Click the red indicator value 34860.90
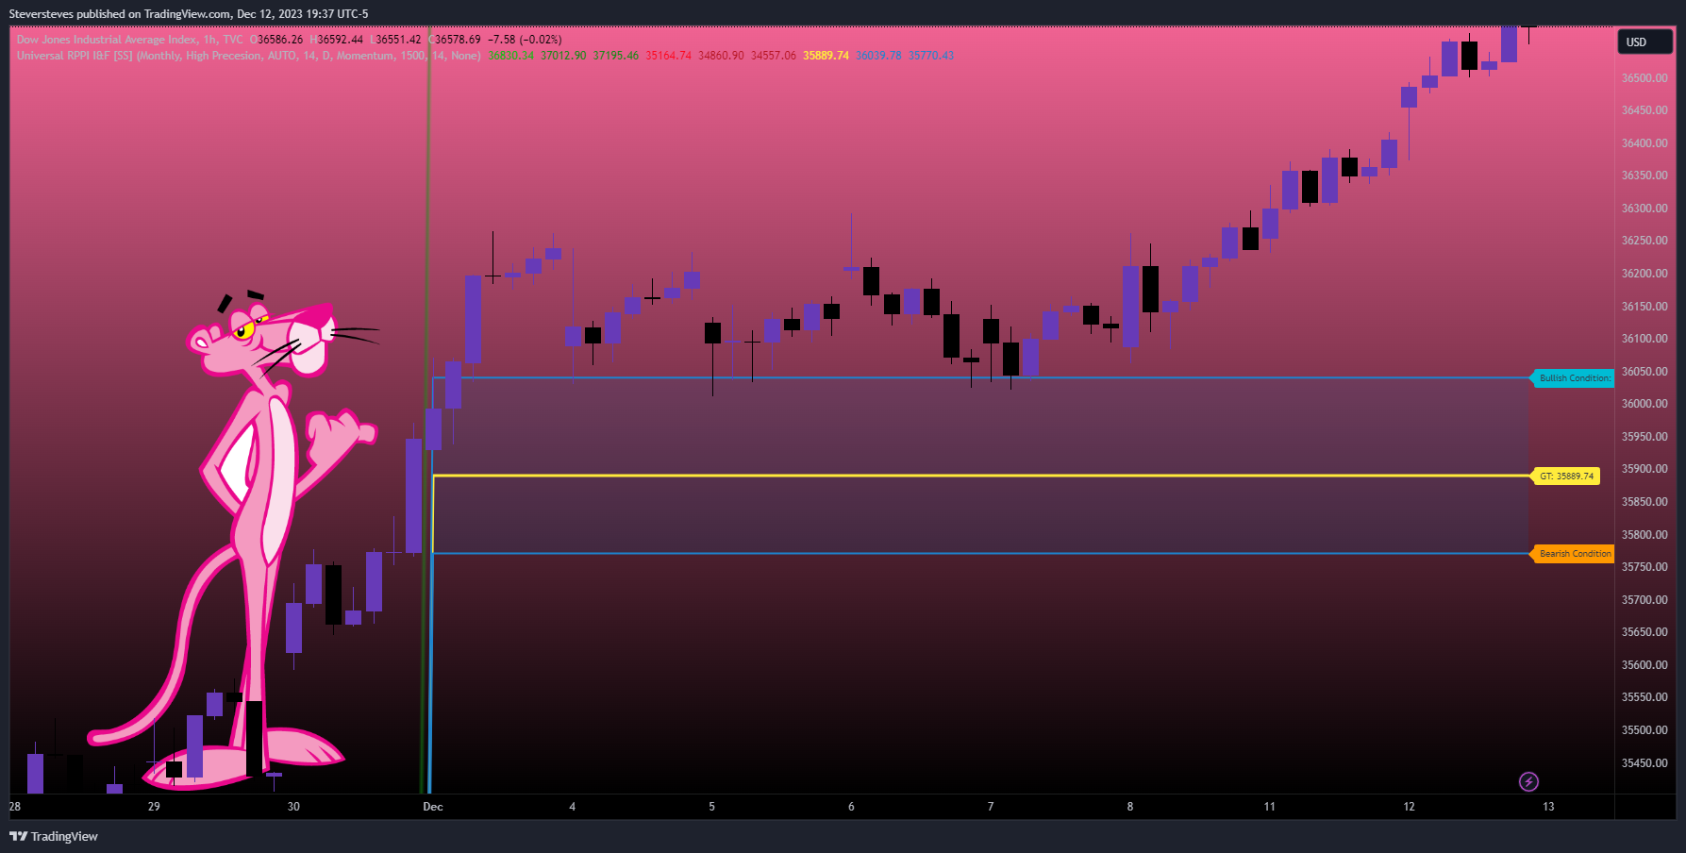The width and height of the screenshot is (1686, 853). 721,56
